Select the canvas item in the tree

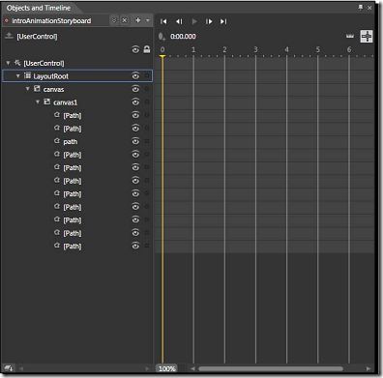(x=53, y=89)
